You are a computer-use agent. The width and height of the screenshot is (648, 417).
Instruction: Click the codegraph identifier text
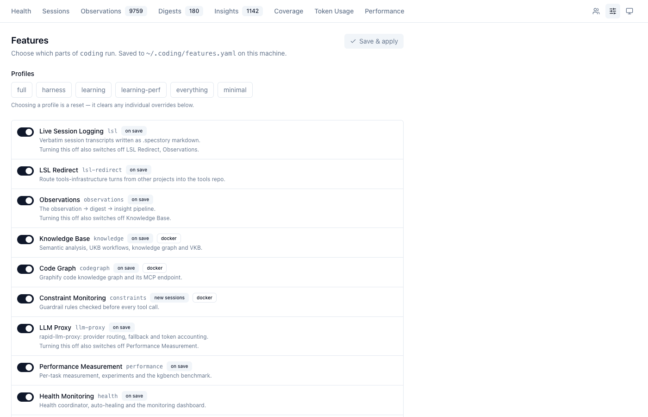point(94,268)
